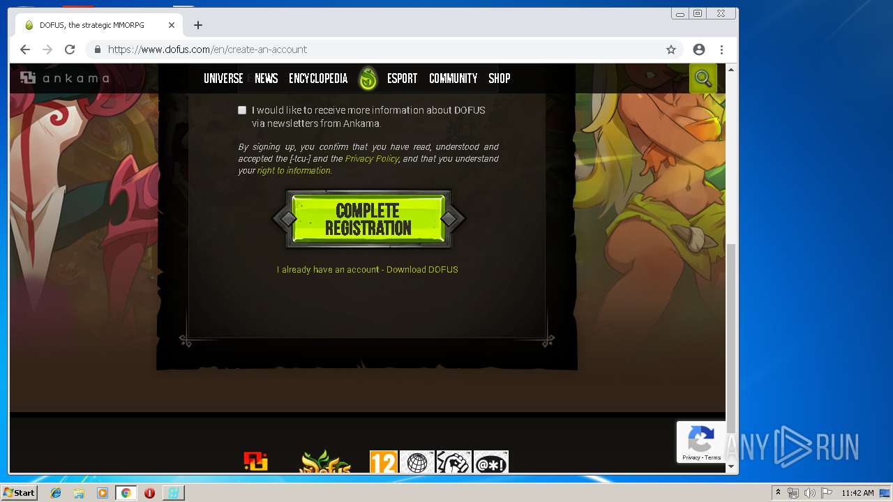Click the page scrollbar thumb
Screen dimensions: 893x502
[x=731, y=337]
